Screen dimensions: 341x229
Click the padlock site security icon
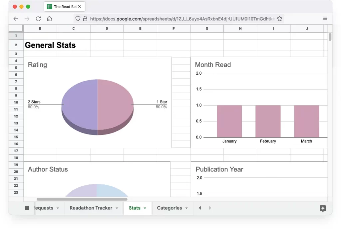click(x=85, y=19)
